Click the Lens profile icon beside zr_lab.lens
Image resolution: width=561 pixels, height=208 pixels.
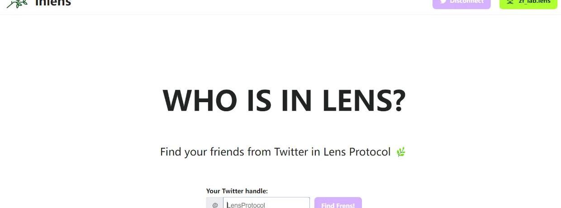click(510, 2)
